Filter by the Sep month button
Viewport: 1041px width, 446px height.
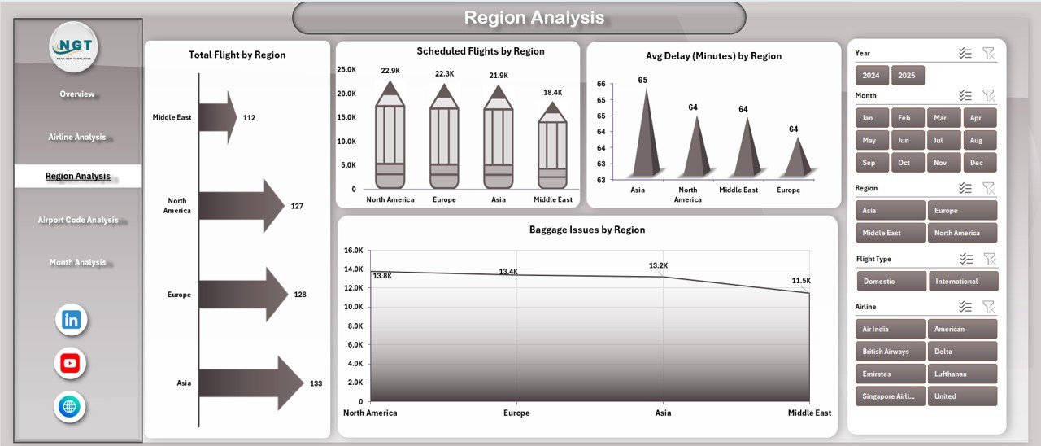coord(871,163)
